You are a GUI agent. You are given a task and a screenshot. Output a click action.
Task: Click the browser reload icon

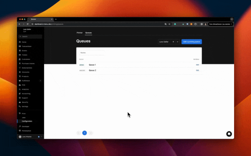click(28, 24)
